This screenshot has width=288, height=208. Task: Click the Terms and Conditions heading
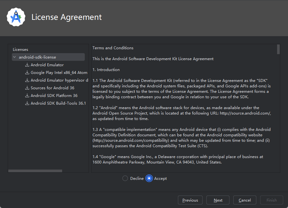[113, 48]
